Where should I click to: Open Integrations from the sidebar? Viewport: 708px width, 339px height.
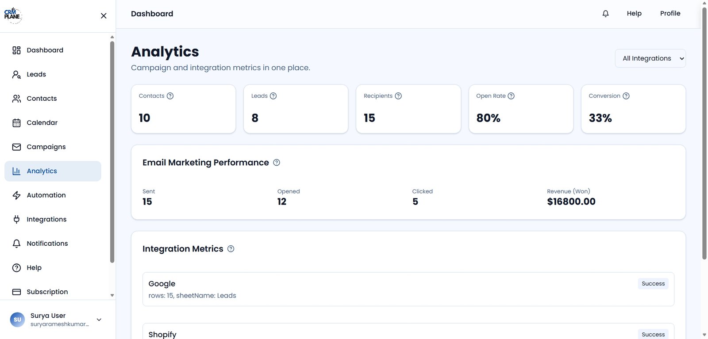46,219
